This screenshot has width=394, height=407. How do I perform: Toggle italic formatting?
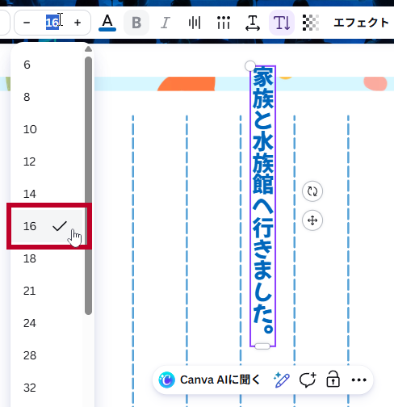tap(166, 23)
